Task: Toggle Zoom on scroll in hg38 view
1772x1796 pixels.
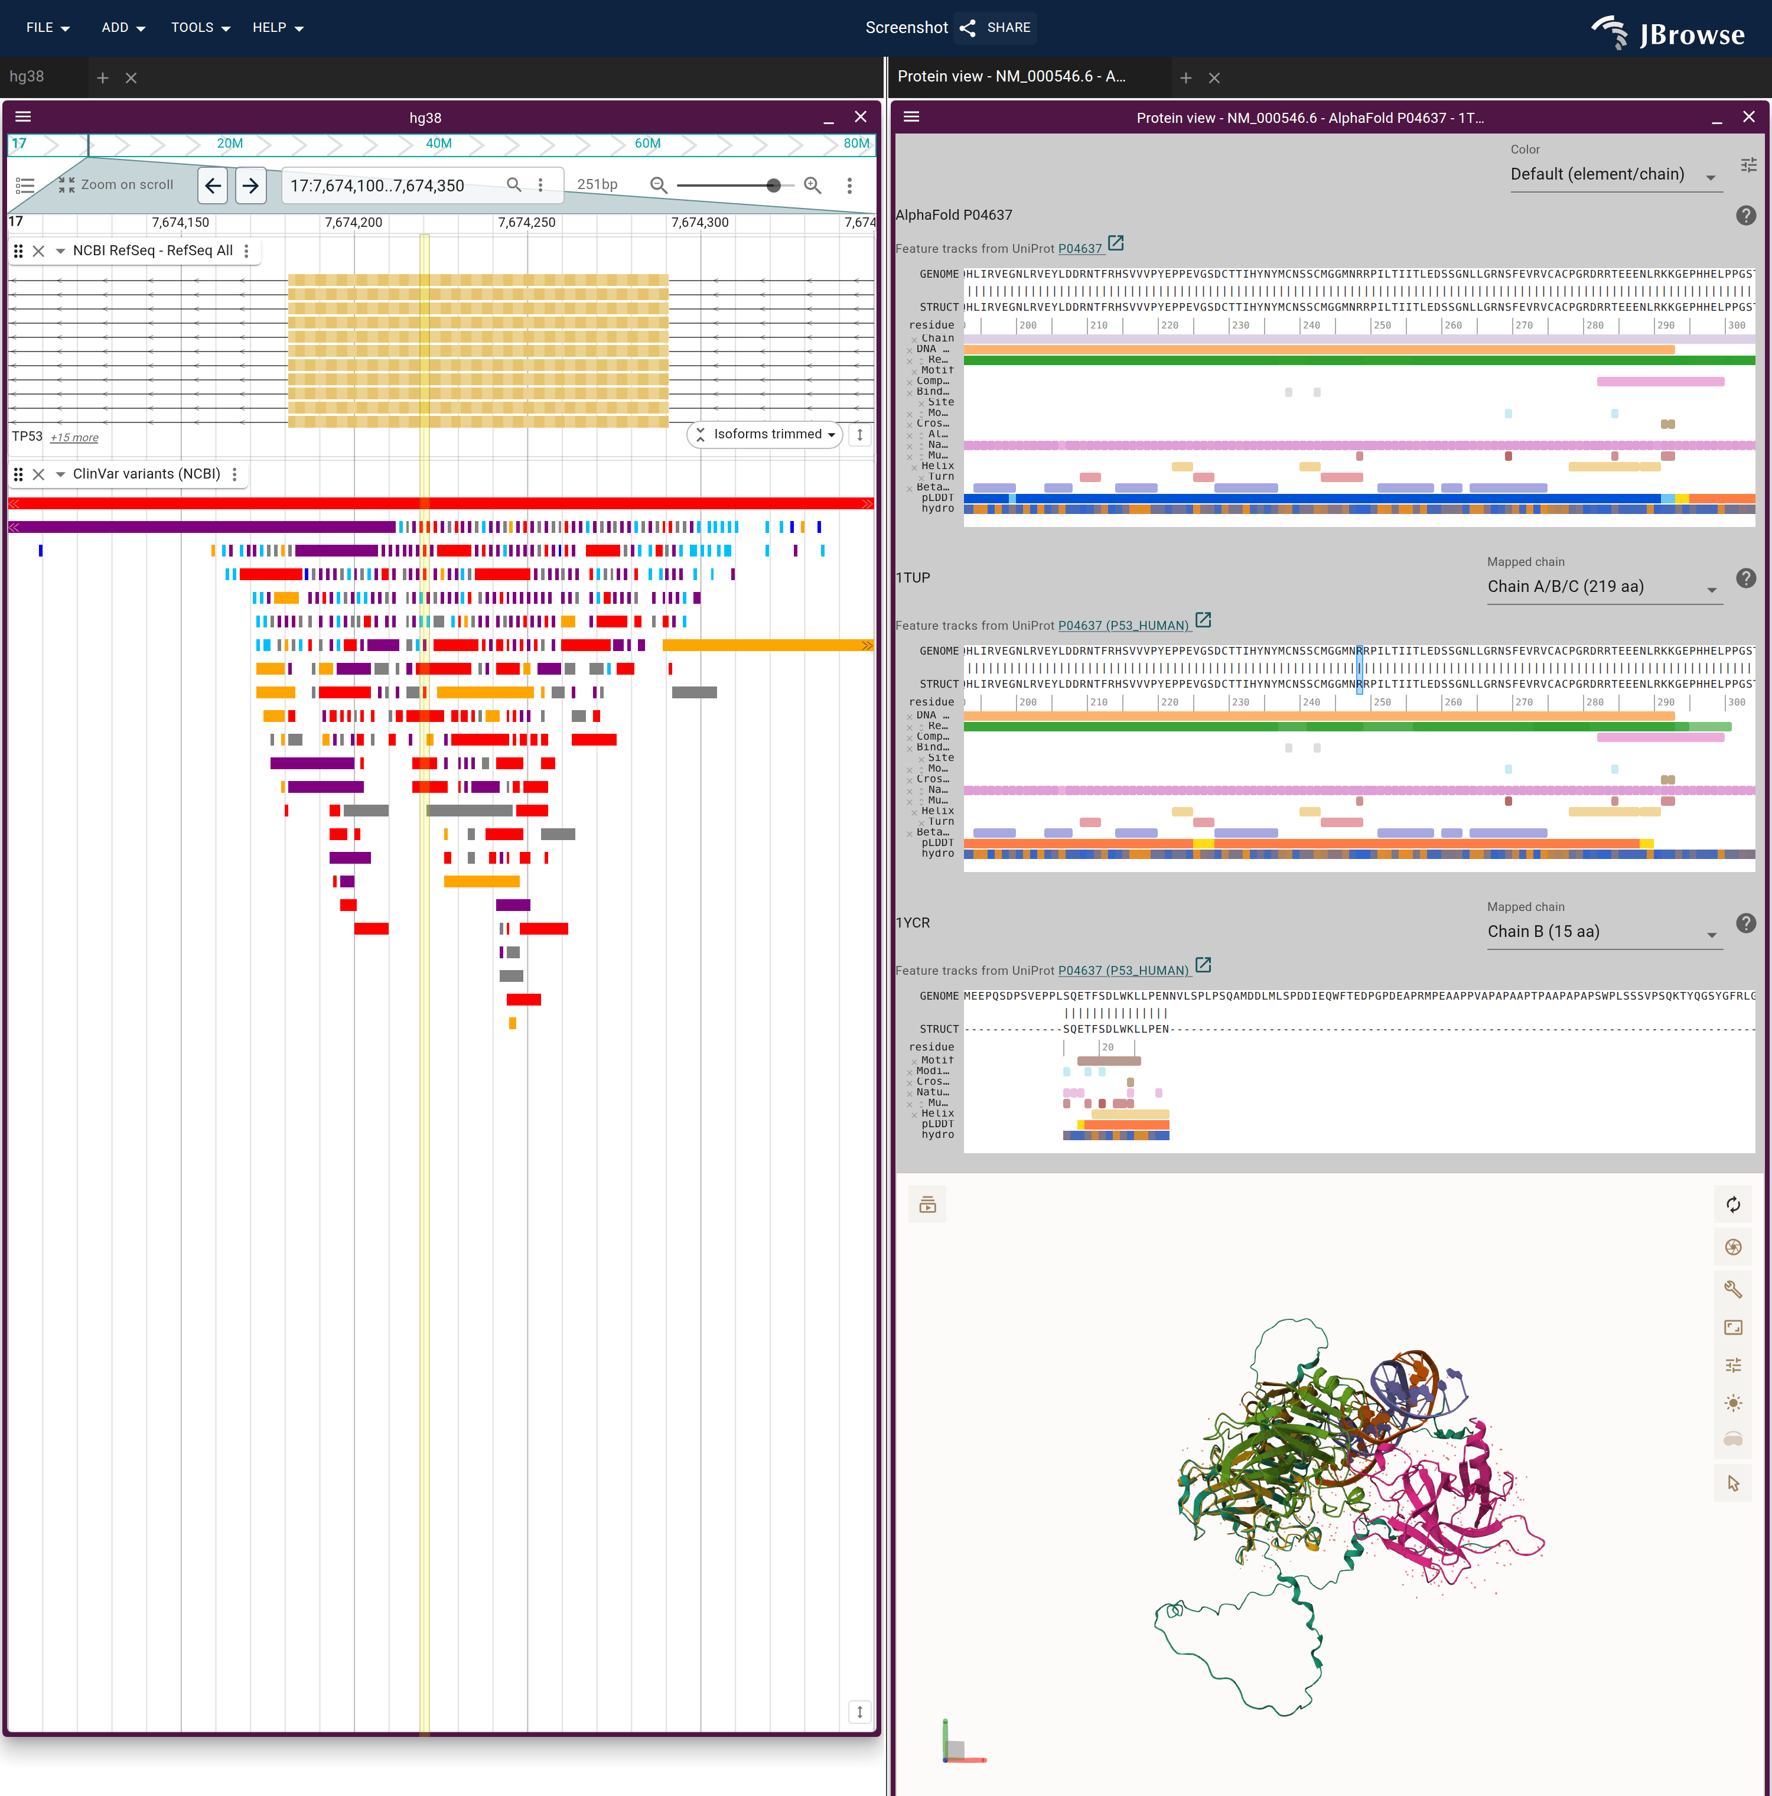Action: pyautogui.click(x=116, y=185)
